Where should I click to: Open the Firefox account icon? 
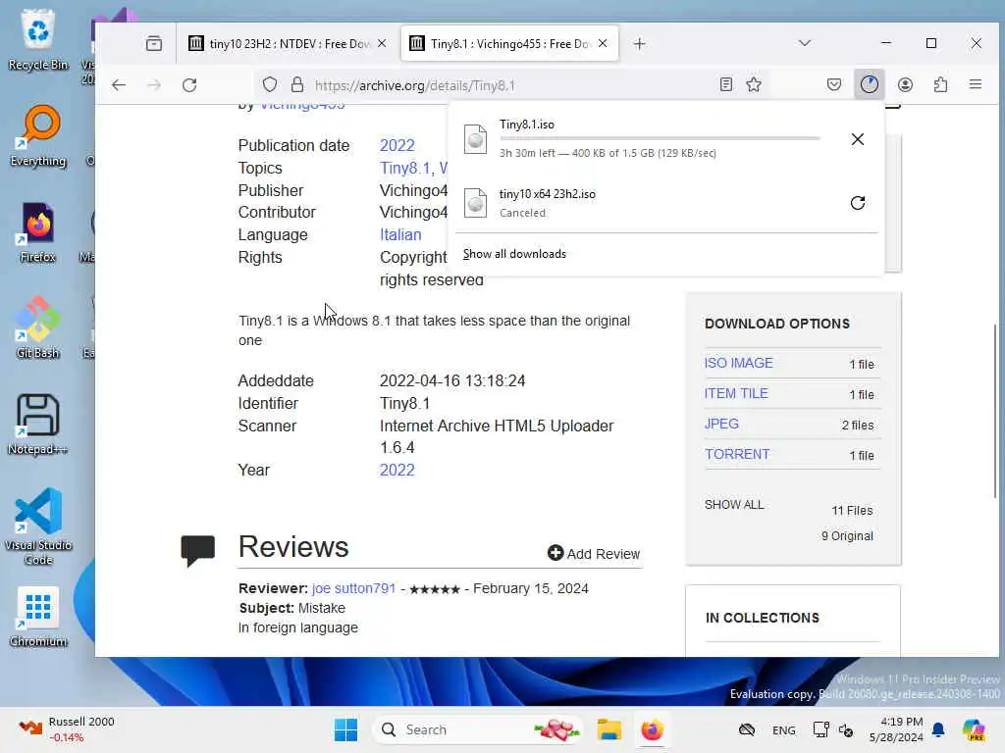click(x=905, y=84)
